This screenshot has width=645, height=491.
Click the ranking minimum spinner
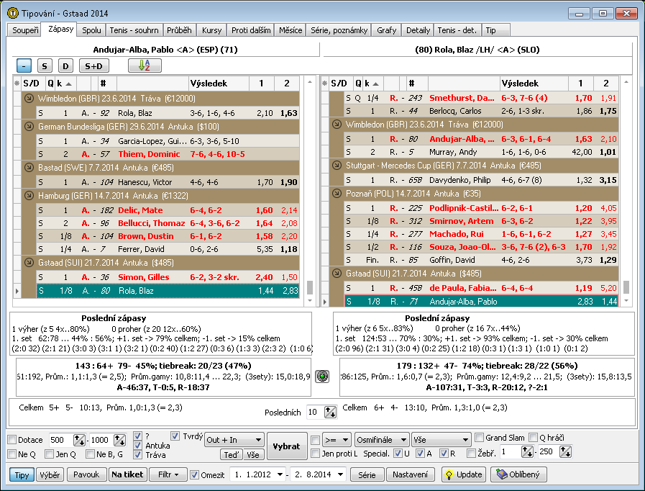click(x=527, y=452)
